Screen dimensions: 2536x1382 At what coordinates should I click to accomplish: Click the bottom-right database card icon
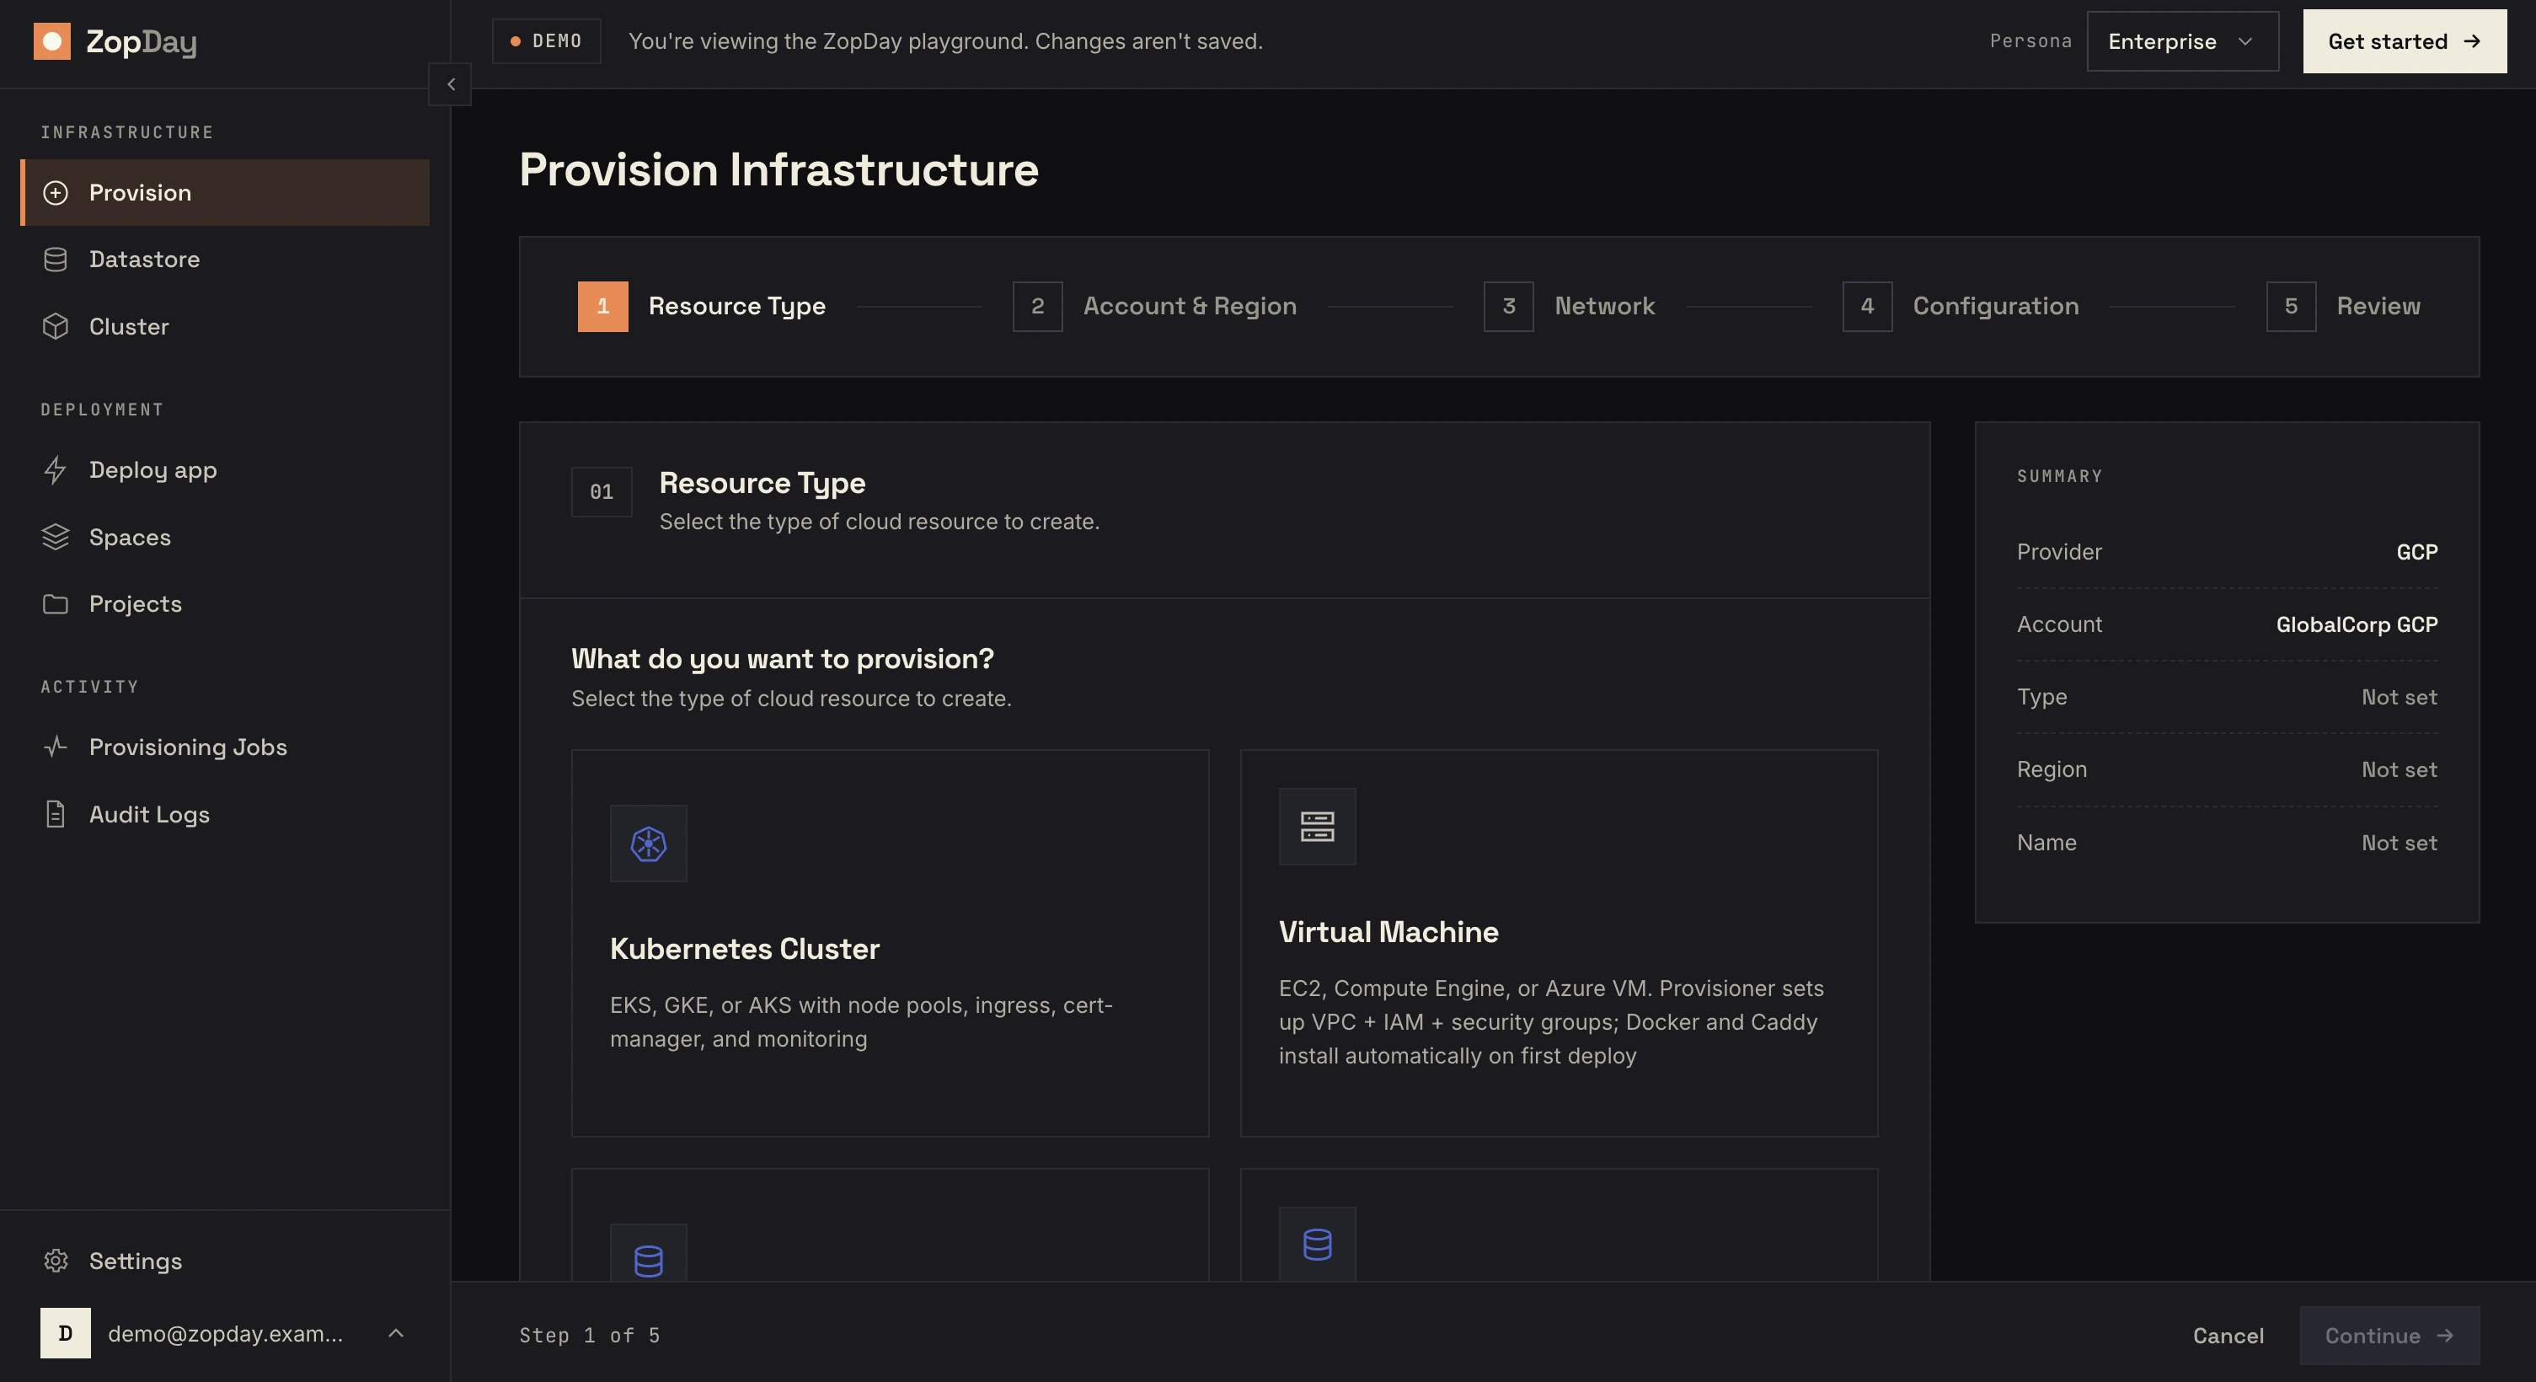coord(1317,1244)
